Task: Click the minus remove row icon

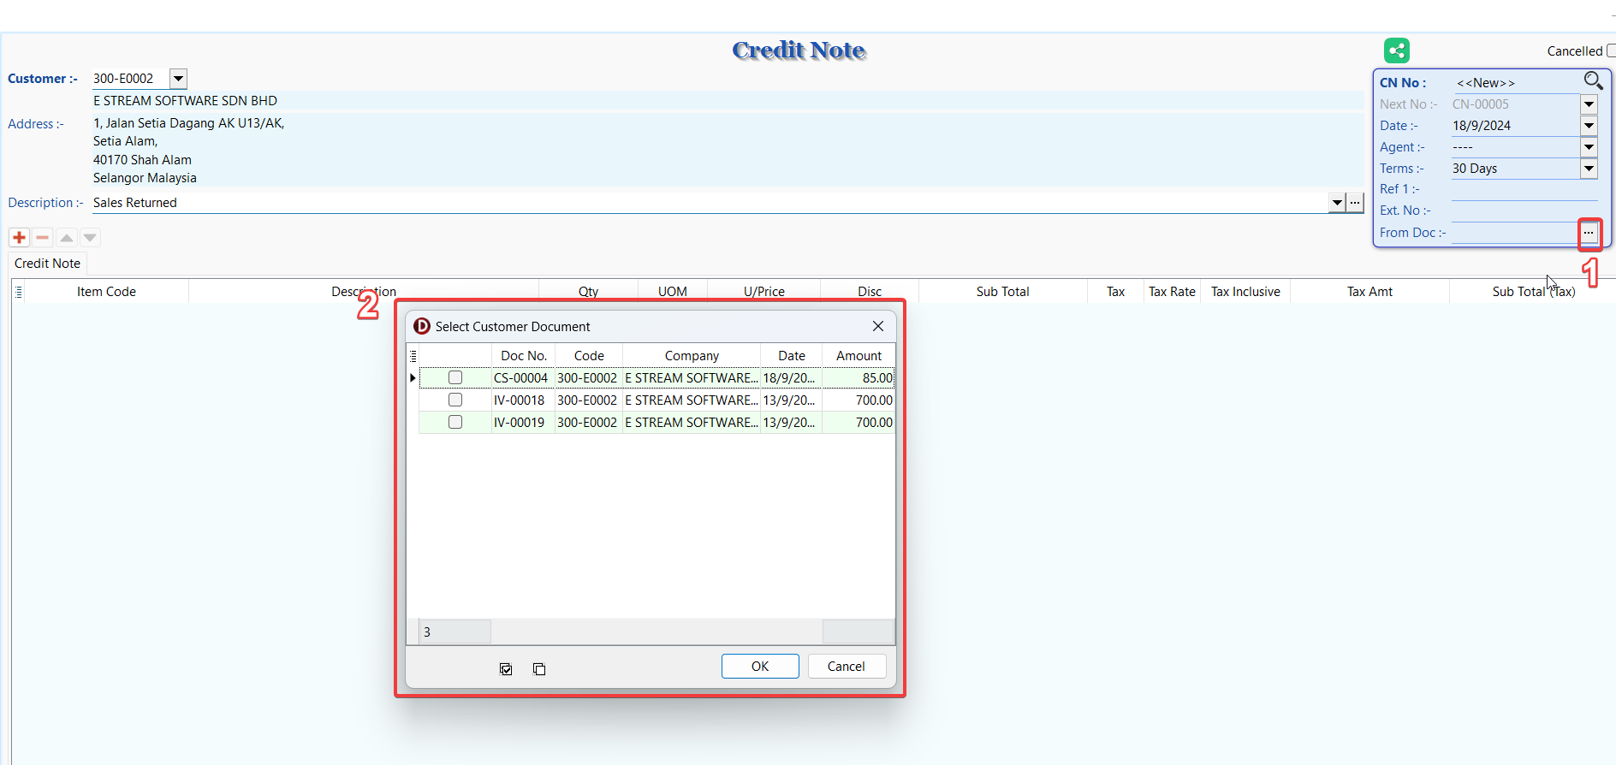Action: point(42,237)
